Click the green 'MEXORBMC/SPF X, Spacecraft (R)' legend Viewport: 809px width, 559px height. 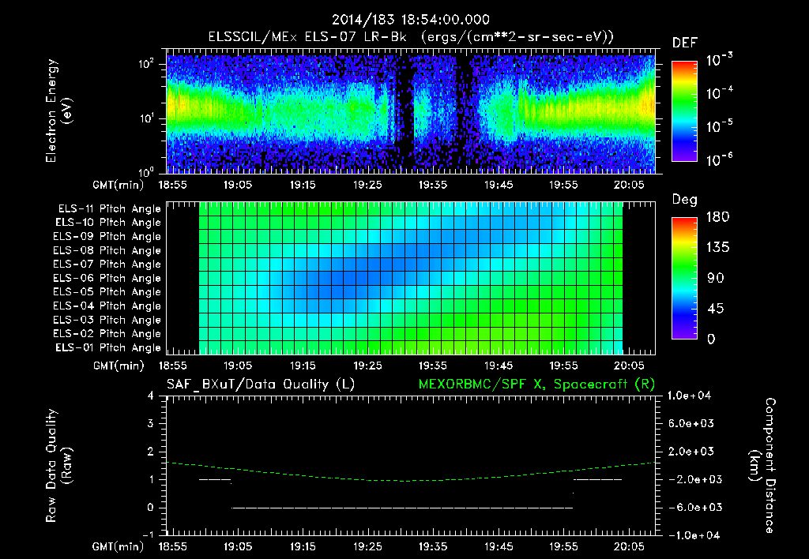(x=536, y=385)
